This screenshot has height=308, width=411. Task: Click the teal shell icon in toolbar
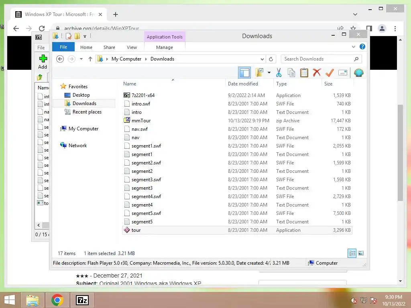[x=358, y=73]
